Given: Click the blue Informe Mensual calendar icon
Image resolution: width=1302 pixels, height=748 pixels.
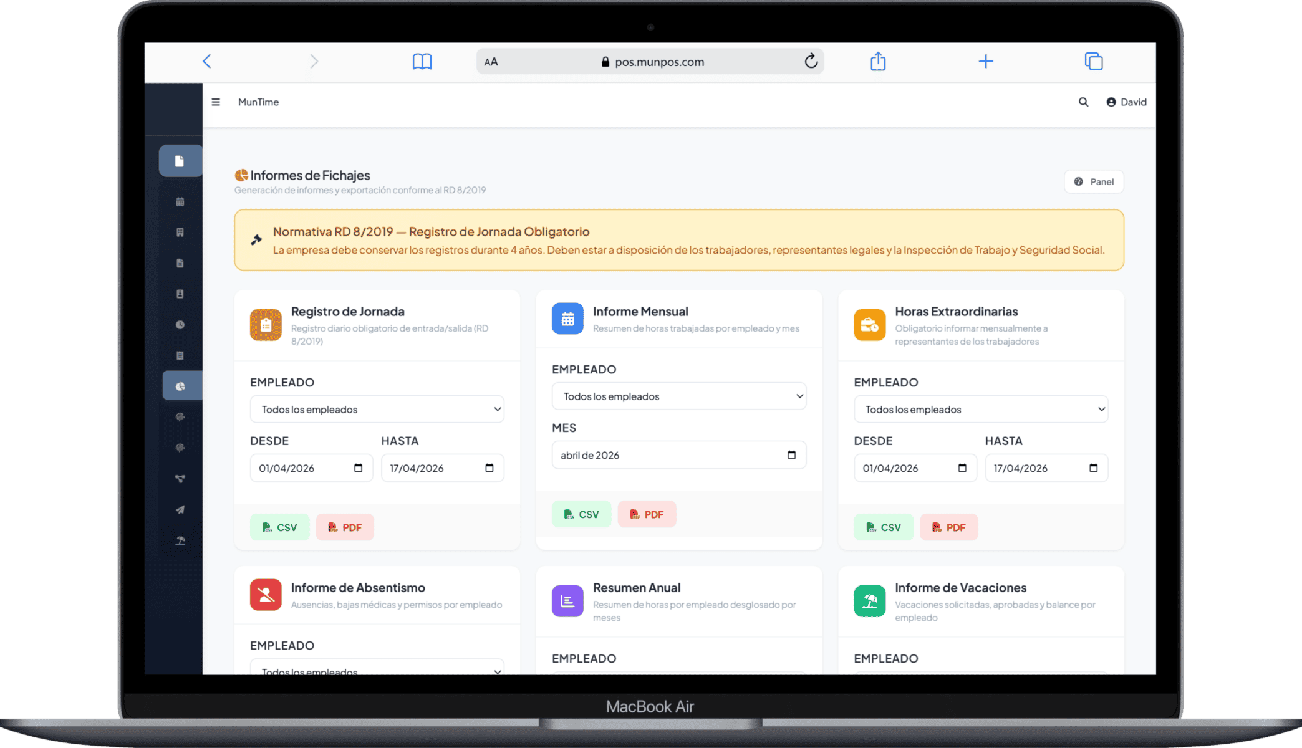Looking at the screenshot, I should [567, 319].
